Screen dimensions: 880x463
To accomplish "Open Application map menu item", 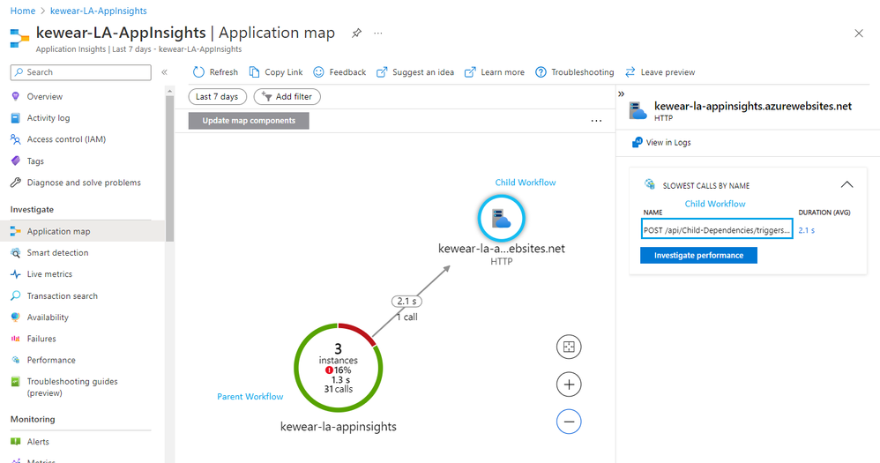I will click(83, 231).
